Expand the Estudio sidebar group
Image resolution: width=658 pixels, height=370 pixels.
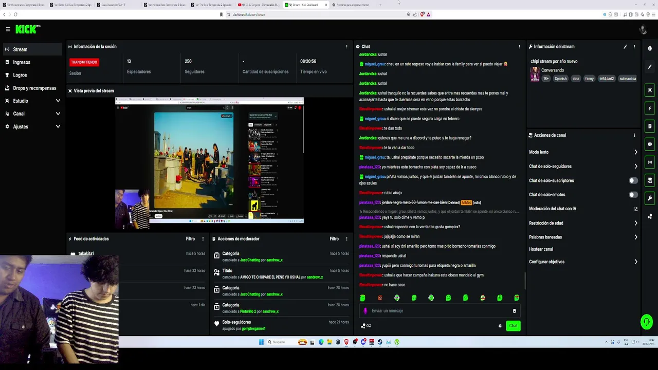coord(32,101)
